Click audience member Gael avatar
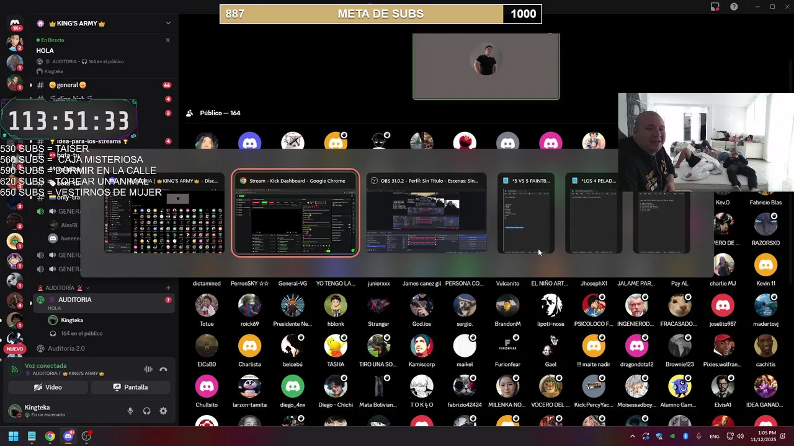Viewport: 794px width, 446px height. click(551, 346)
